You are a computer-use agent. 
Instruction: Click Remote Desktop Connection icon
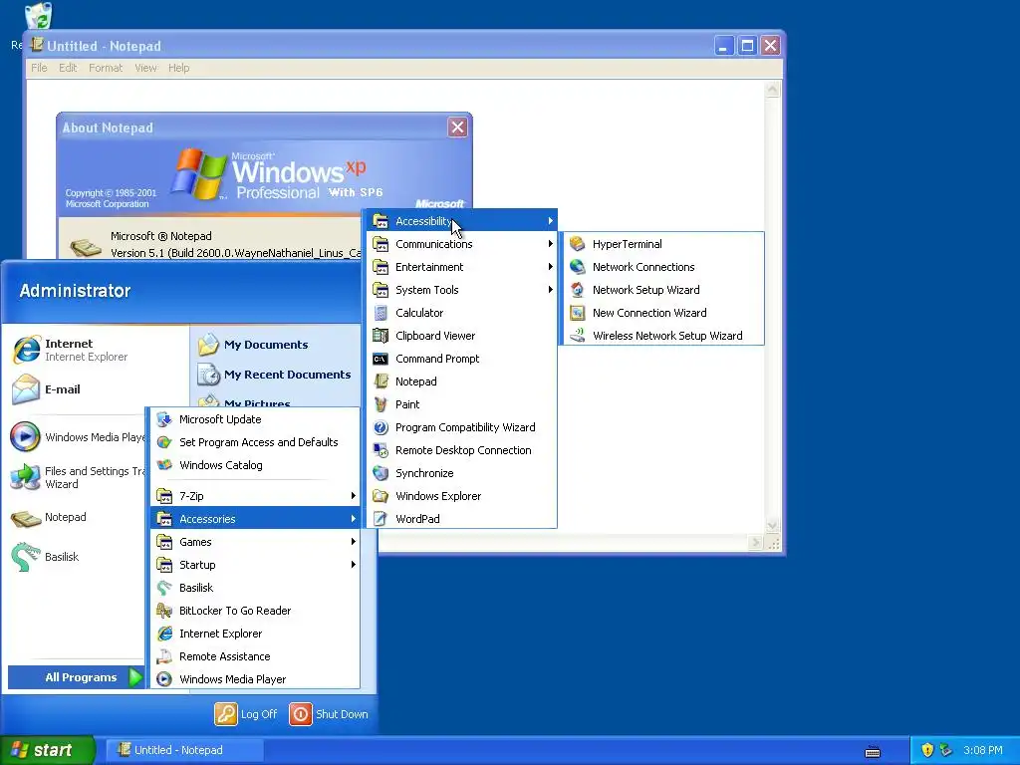click(x=381, y=450)
